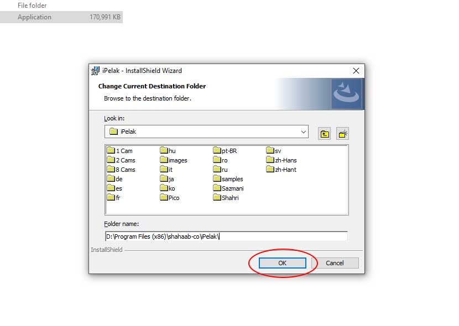Select the ja folder
The height and width of the screenshot is (326, 459).
click(167, 179)
